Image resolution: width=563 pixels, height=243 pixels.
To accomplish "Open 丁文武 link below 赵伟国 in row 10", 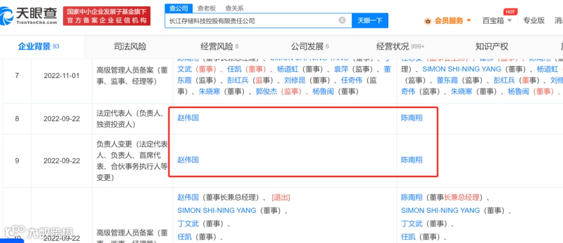I will (x=188, y=224).
